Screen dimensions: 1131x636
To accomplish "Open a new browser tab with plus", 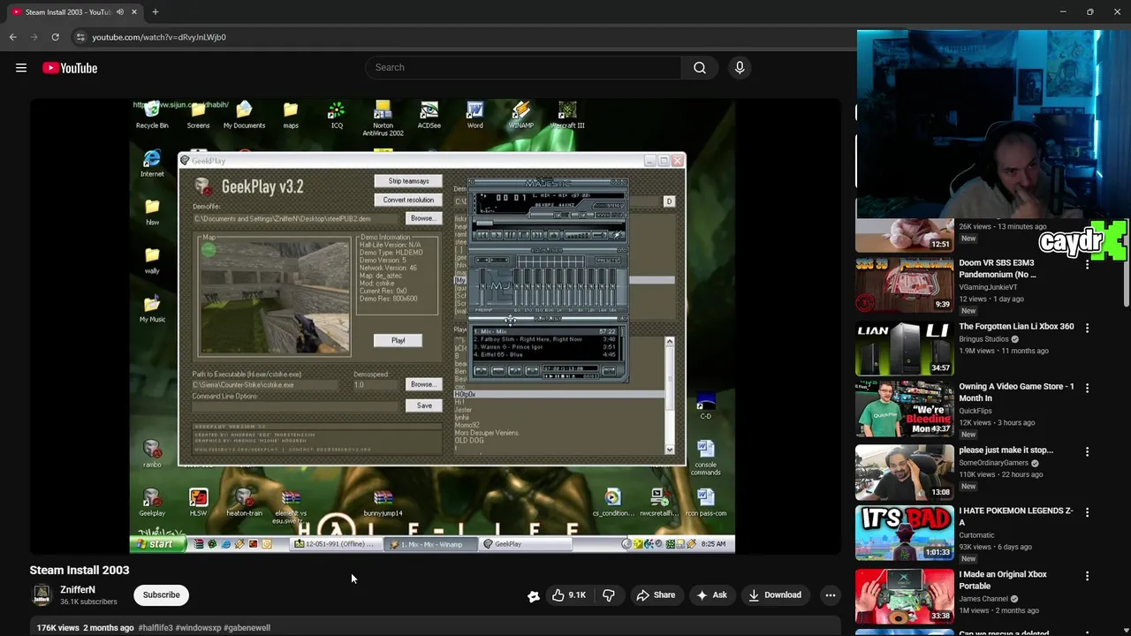I will coord(156,11).
